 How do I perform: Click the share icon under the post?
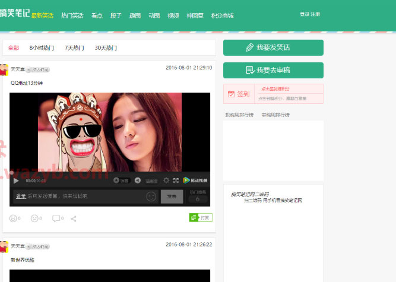74,218
